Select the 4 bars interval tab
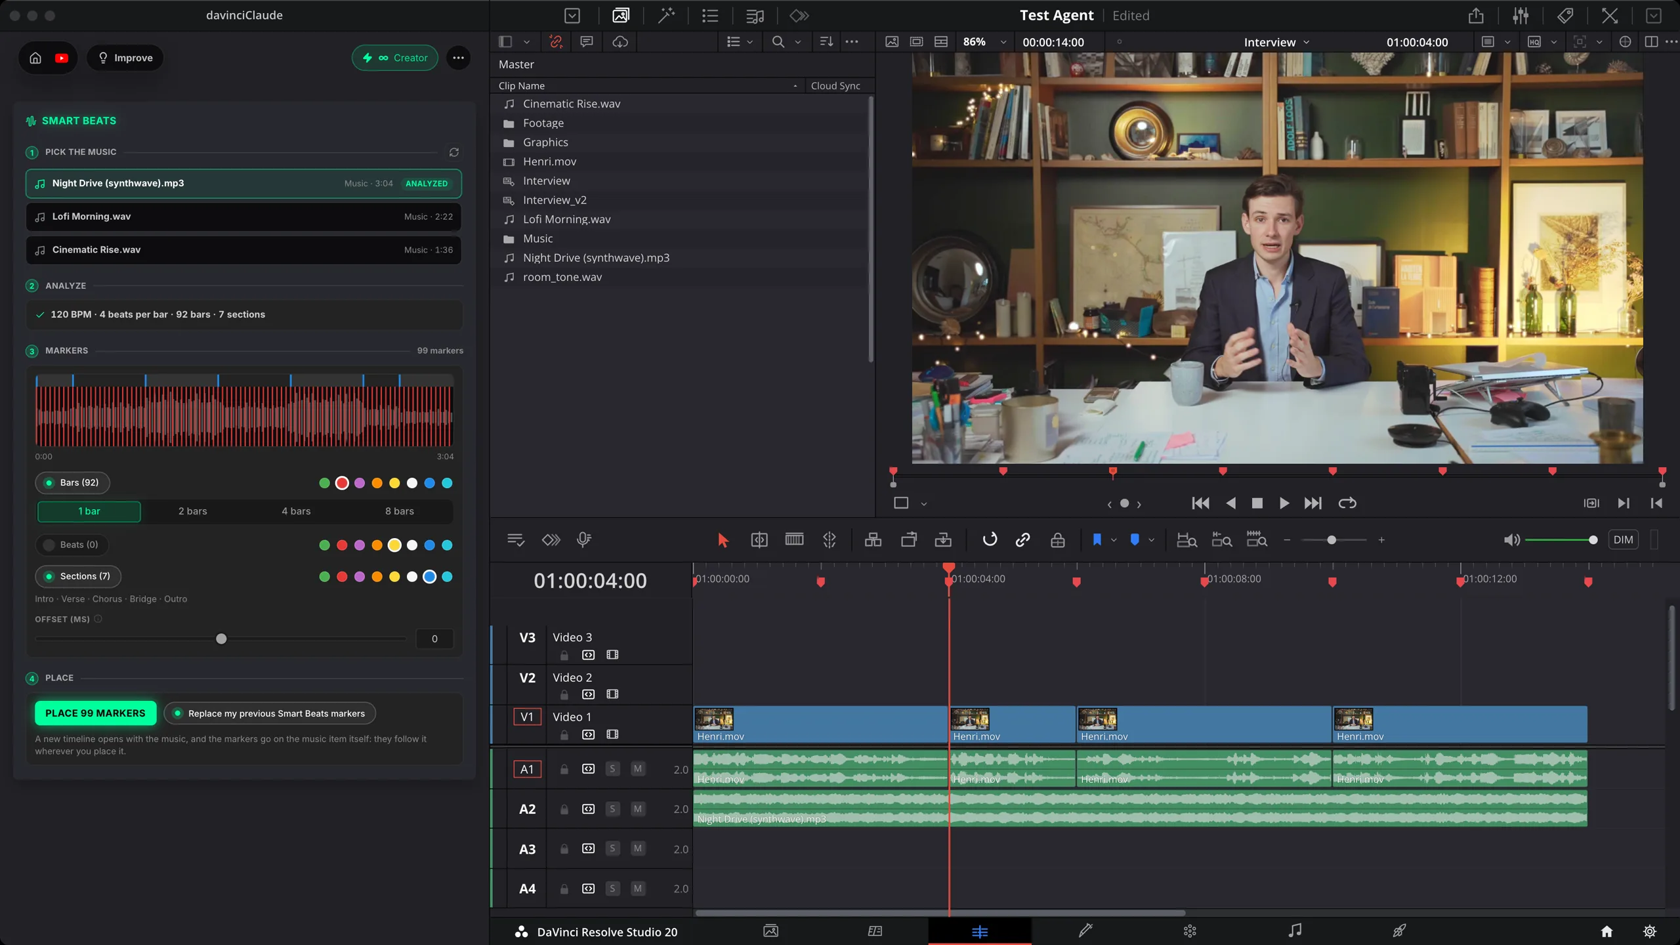The height and width of the screenshot is (945, 1680). (x=296, y=511)
